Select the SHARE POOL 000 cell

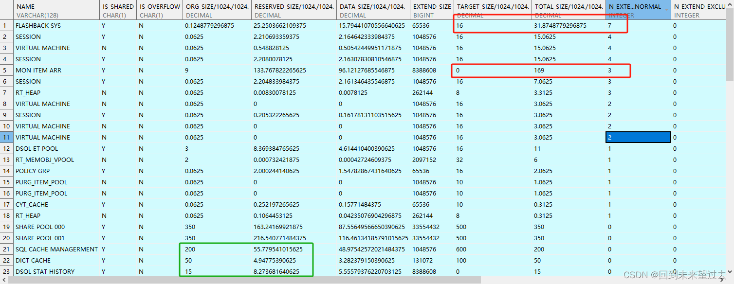(56, 227)
